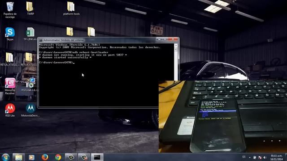Open the command prompt window system-menu icon
The width and height of the screenshot is (287, 161).
pos(41,40)
